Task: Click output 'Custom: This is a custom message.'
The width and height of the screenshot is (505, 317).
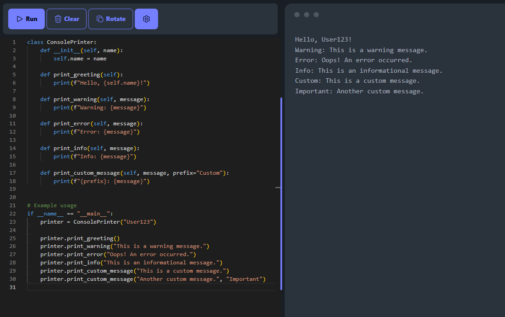Action: point(357,81)
